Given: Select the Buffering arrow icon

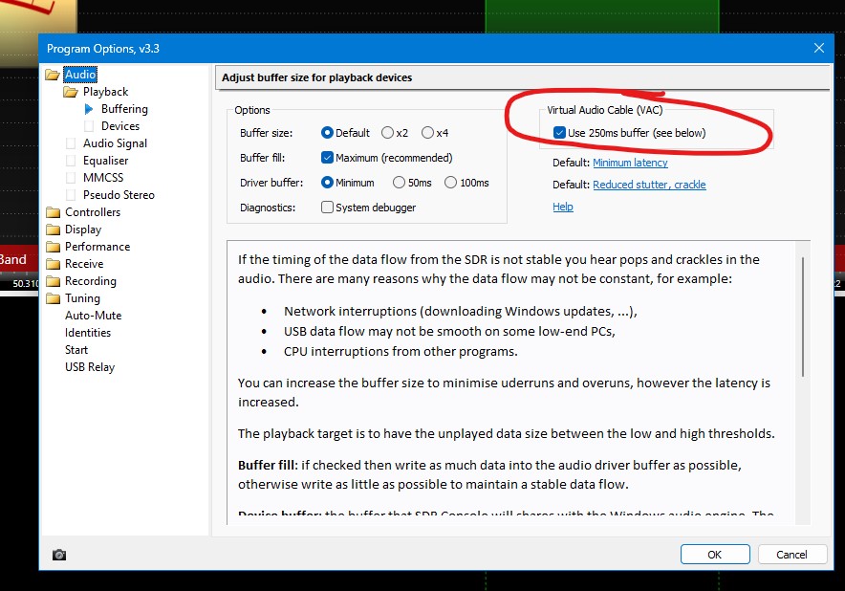Looking at the screenshot, I should click(x=90, y=109).
